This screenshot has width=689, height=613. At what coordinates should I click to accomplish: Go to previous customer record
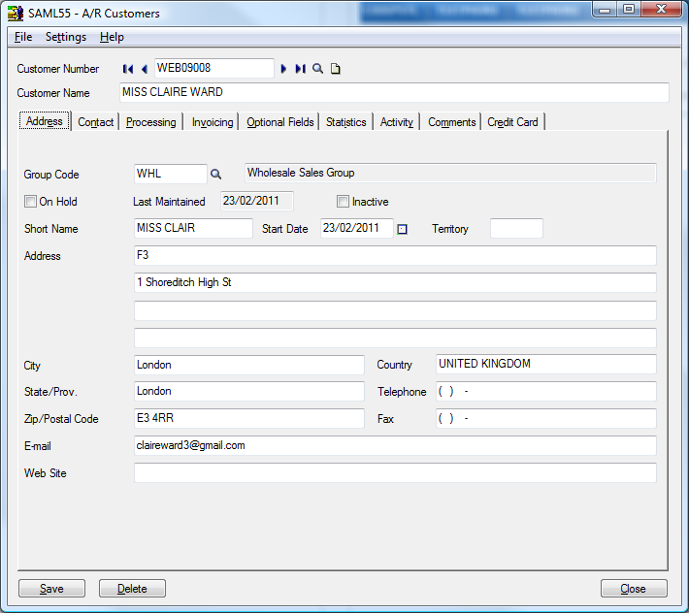coord(144,69)
